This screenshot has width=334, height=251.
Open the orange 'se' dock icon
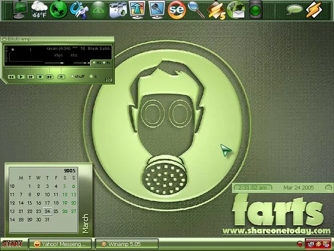click(x=177, y=9)
